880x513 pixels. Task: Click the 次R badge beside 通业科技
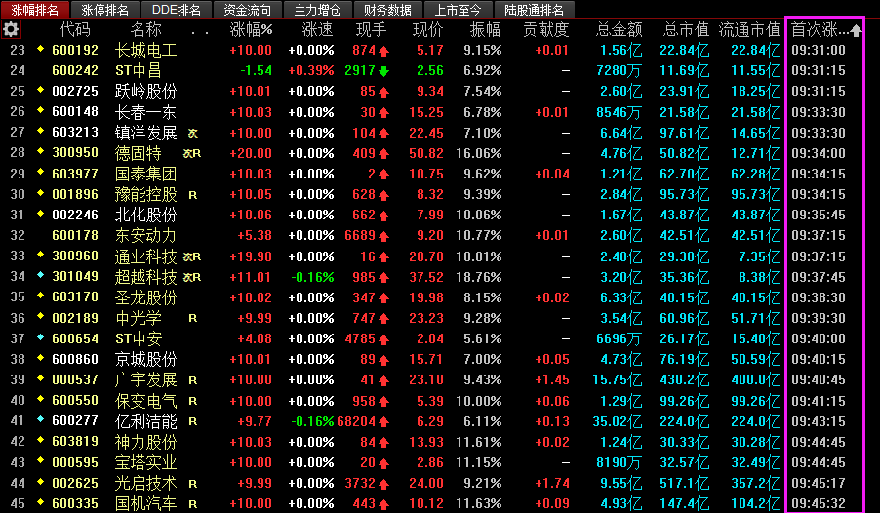[x=192, y=256]
